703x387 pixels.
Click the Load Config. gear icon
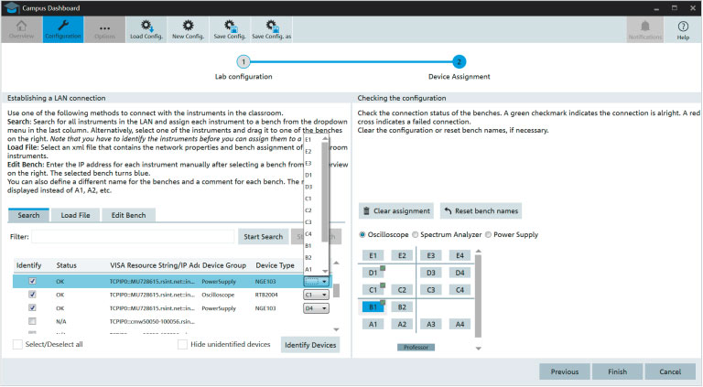146,29
